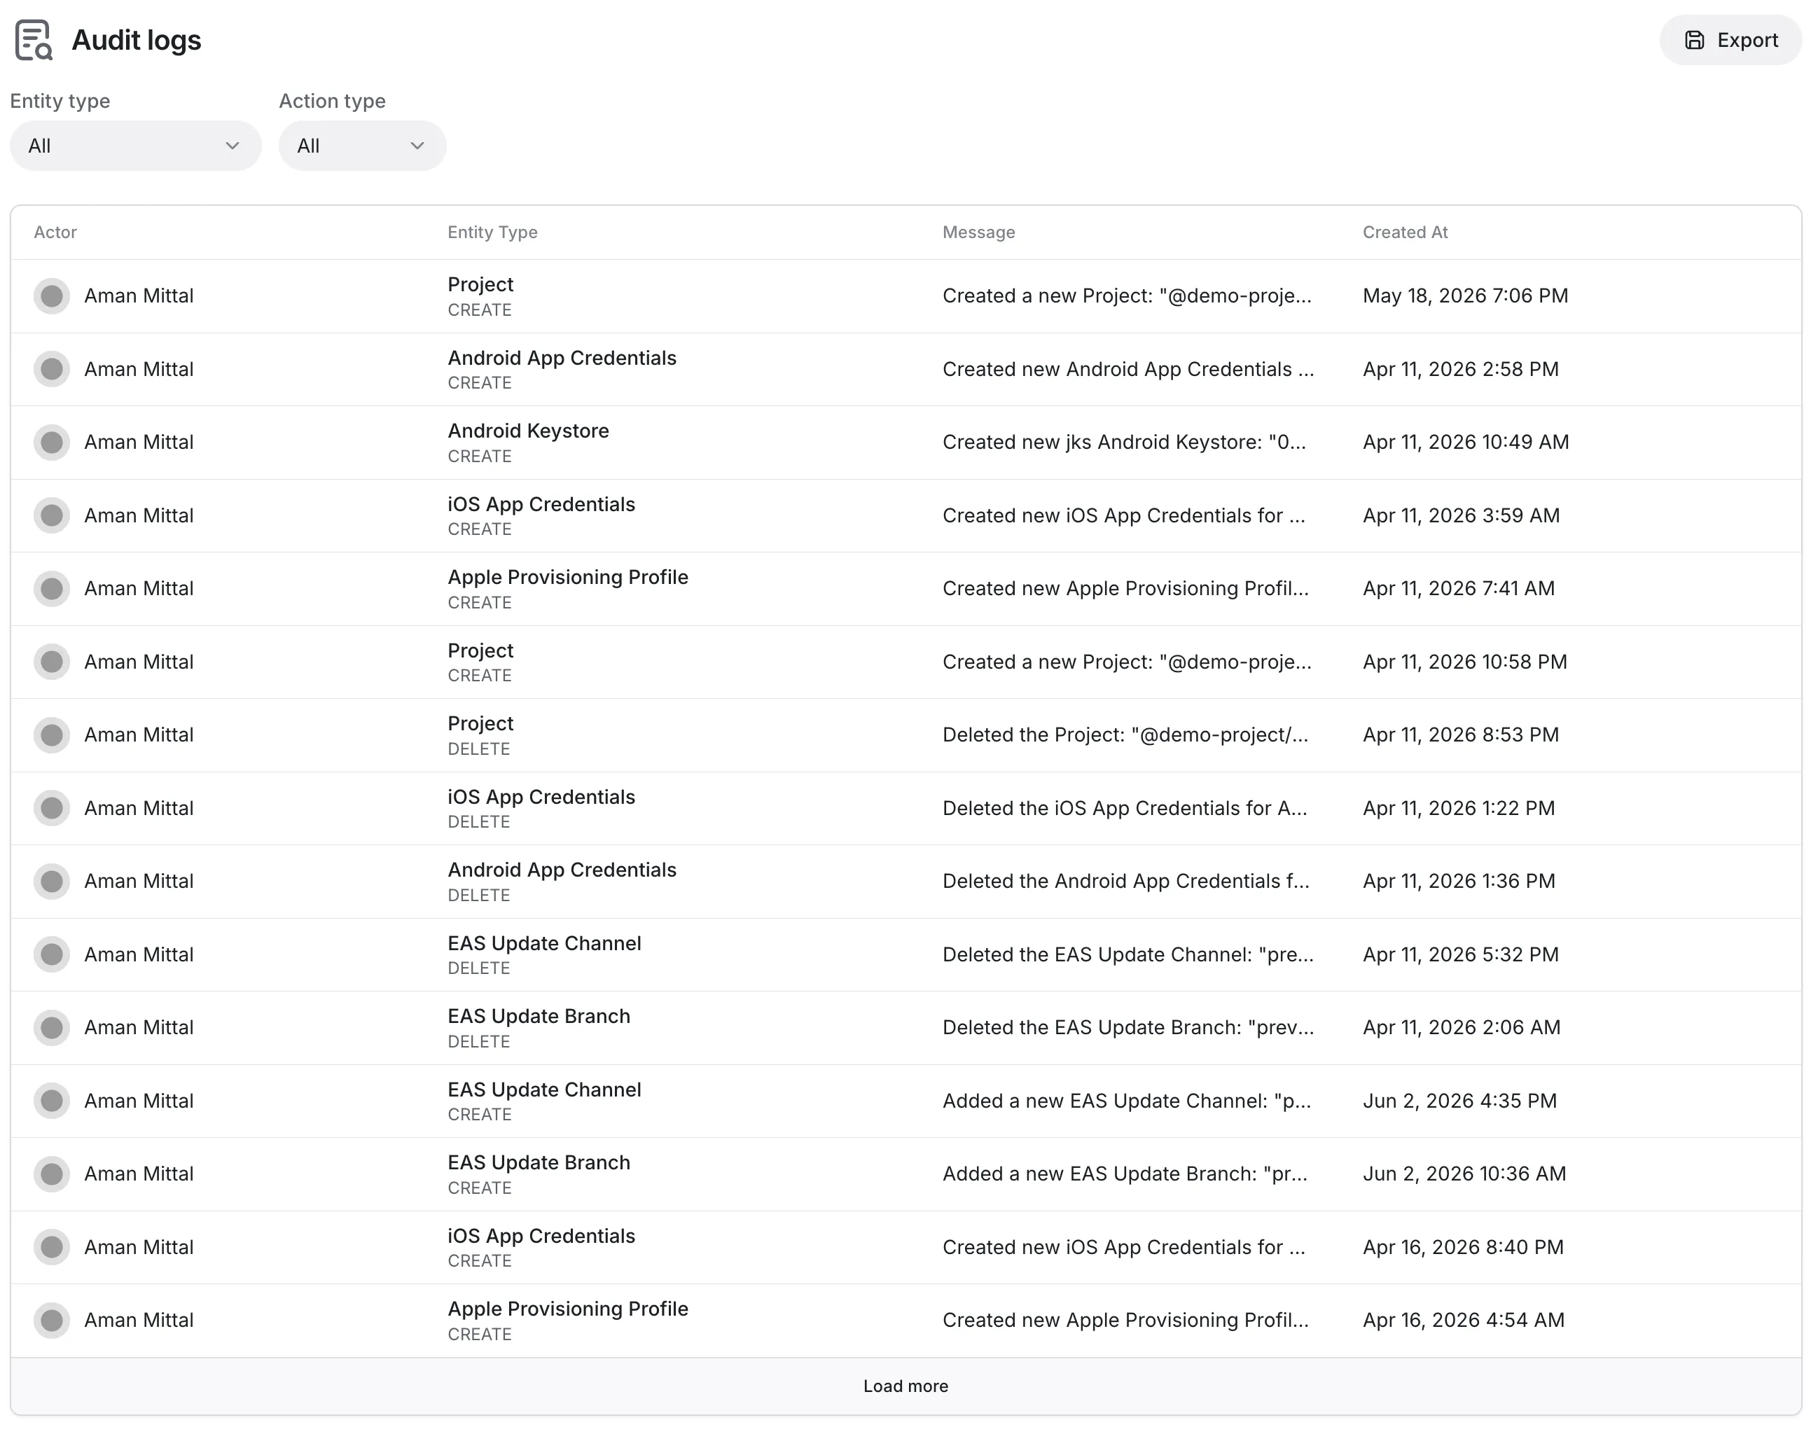The height and width of the screenshot is (1434, 1818).
Task: Click date Apr 16, 2026 8:40 PM
Action: coord(1464,1248)
